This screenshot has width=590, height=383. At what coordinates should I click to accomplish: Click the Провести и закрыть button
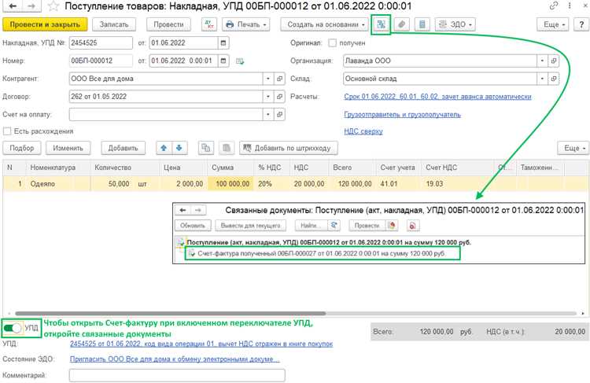pos(45,24)
